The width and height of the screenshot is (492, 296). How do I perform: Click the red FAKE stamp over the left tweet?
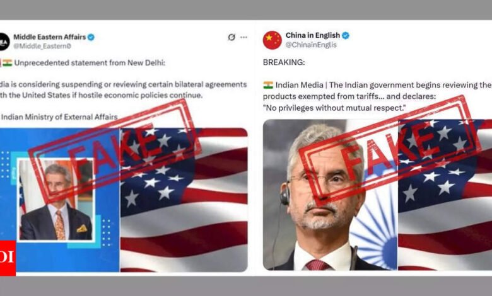tap(115, 151)
